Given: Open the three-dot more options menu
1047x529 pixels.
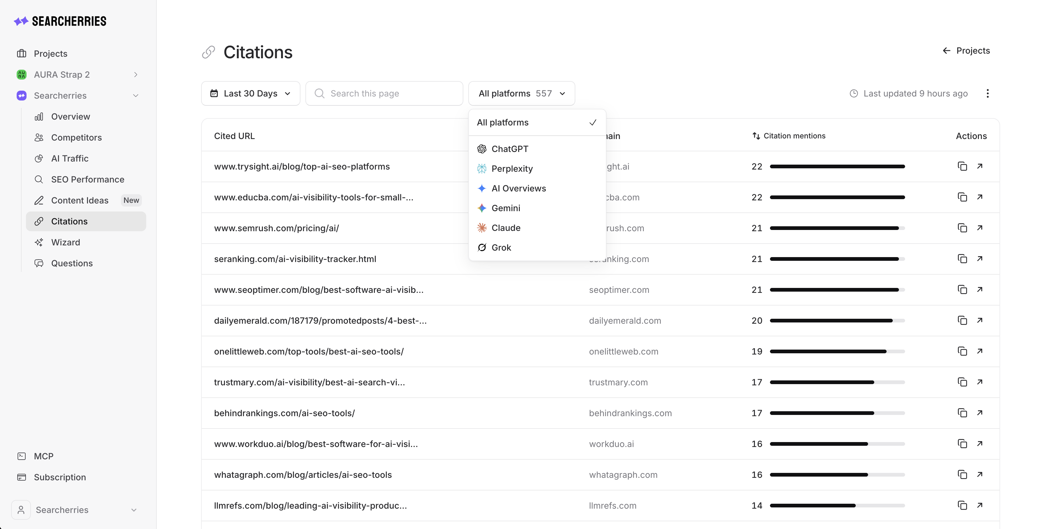Looking at the screenshot, I should 988,93.
